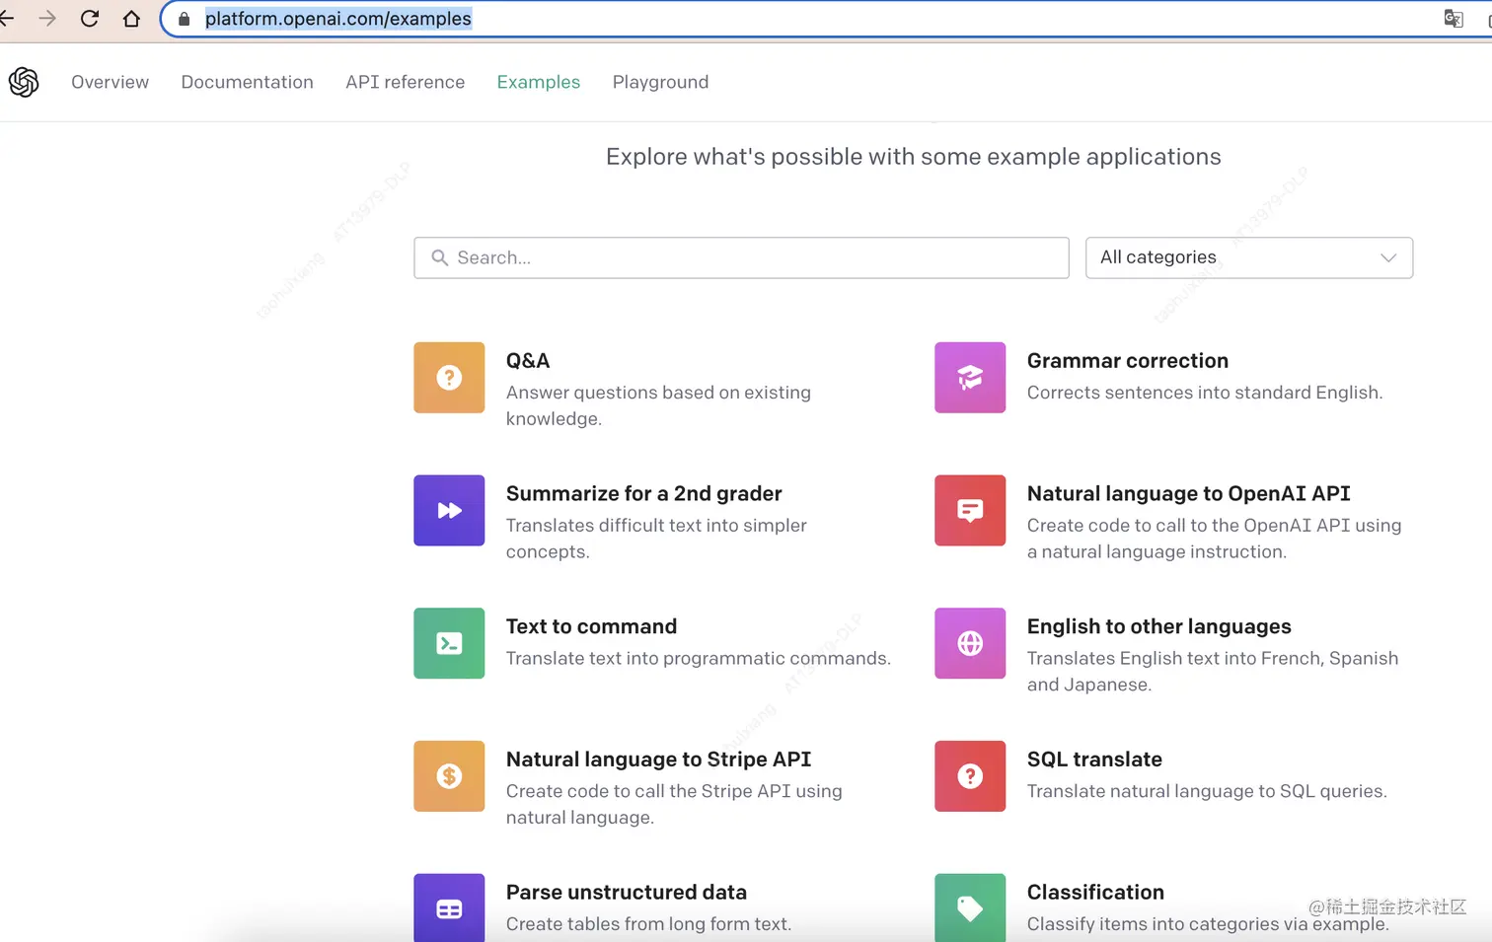Open the Parse unstructured data table icon
1492x942 pixels.
tap(449, 907)
